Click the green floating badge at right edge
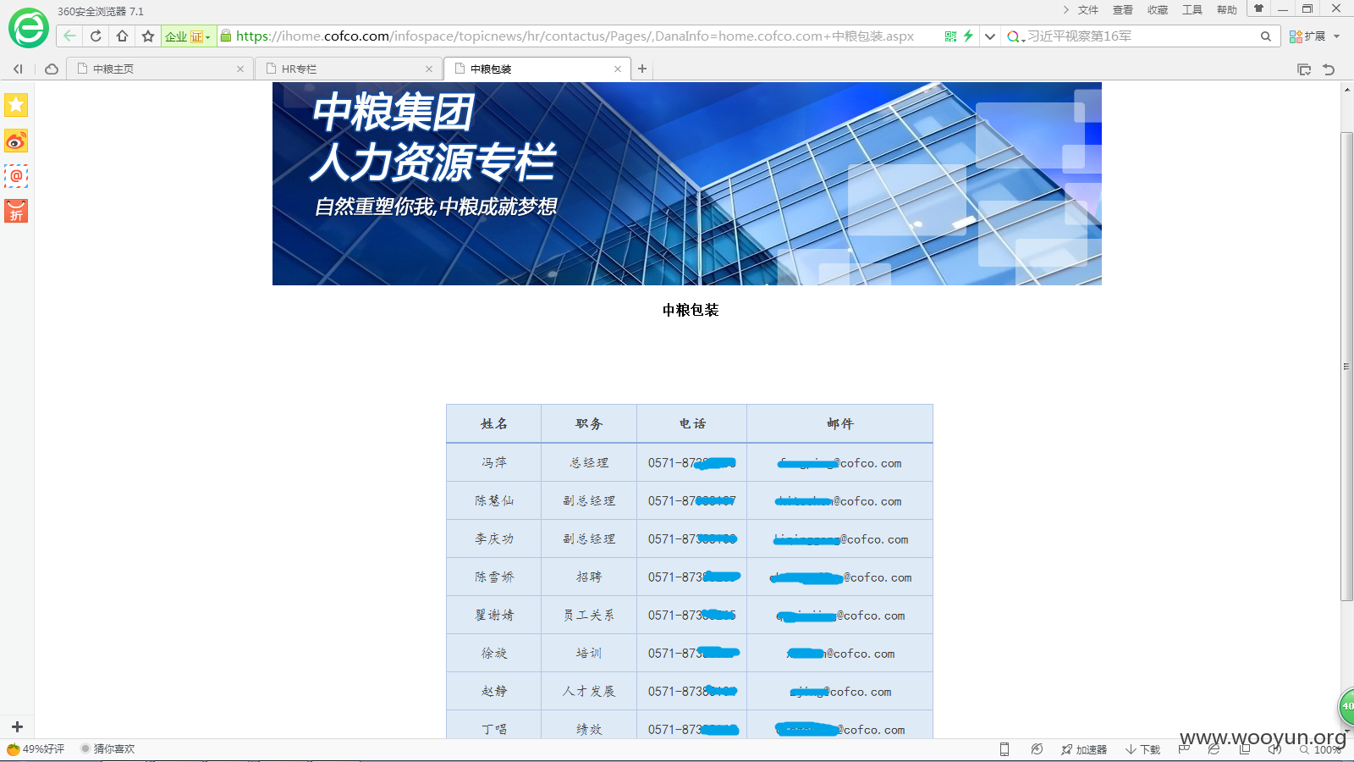The width and height of the screenshot is (1354, 762). pyautogui.click(x=1346, y=706)
